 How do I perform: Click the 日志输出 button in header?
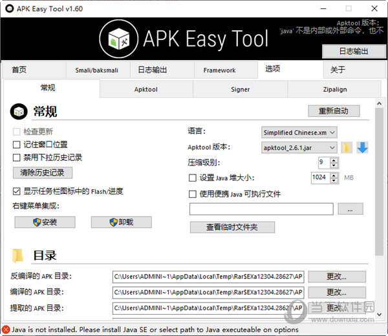354,52
